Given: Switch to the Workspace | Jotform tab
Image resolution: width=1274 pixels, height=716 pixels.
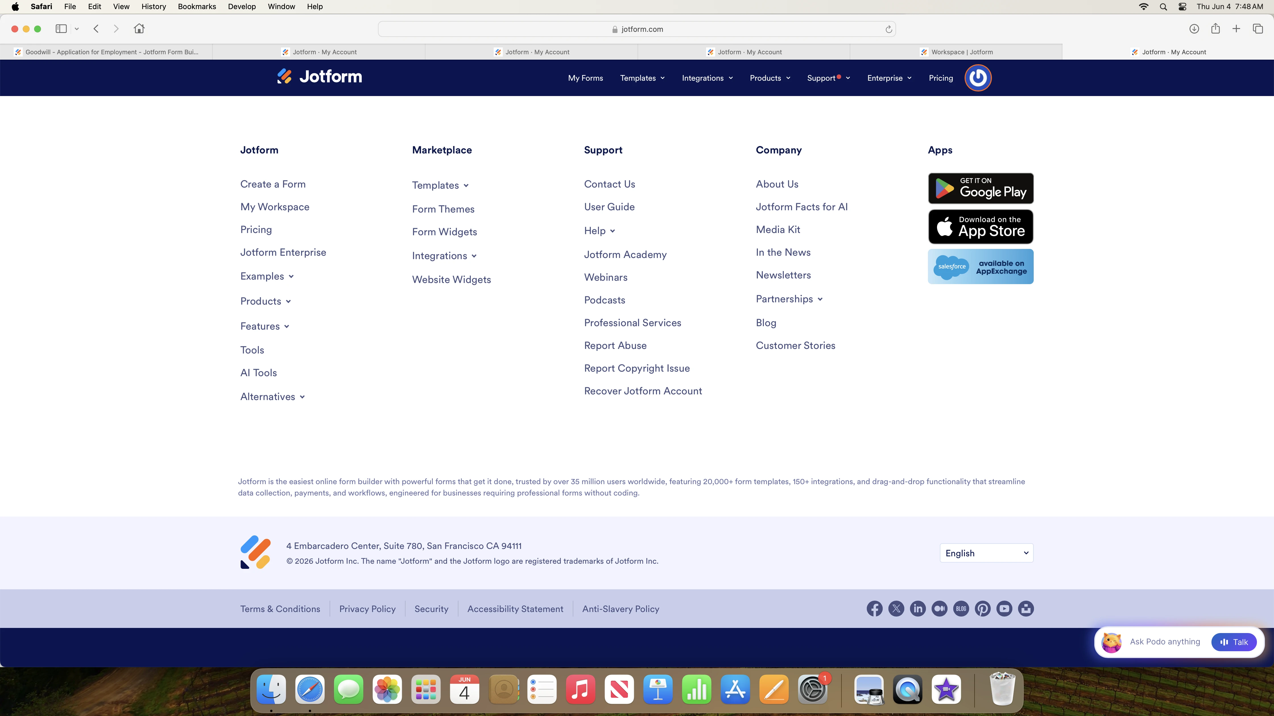Looking at the screenshot, I should click(x=956, y=52).
